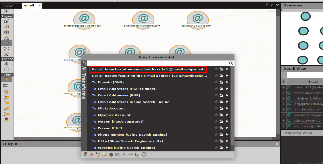Click the merge entities overlapping circles icon
The image size is (323, 164).
[105, 154]
